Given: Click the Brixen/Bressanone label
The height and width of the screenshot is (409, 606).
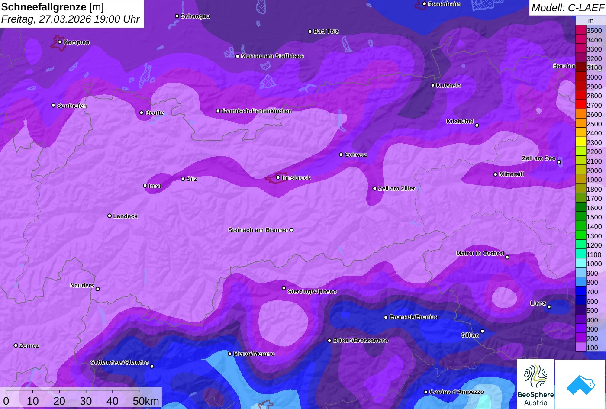Looking at the screenshot, I should (361, 340).
